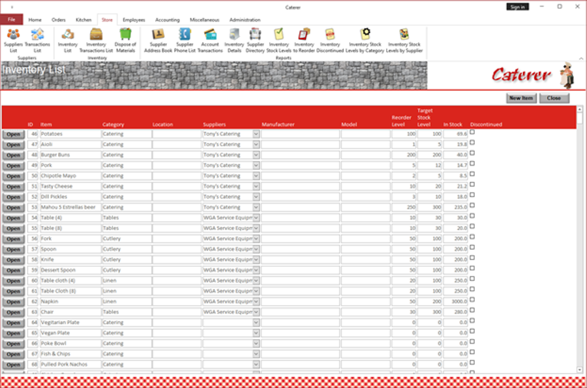Toggle Discontinued checkbox for Napkin

point(472,300)
